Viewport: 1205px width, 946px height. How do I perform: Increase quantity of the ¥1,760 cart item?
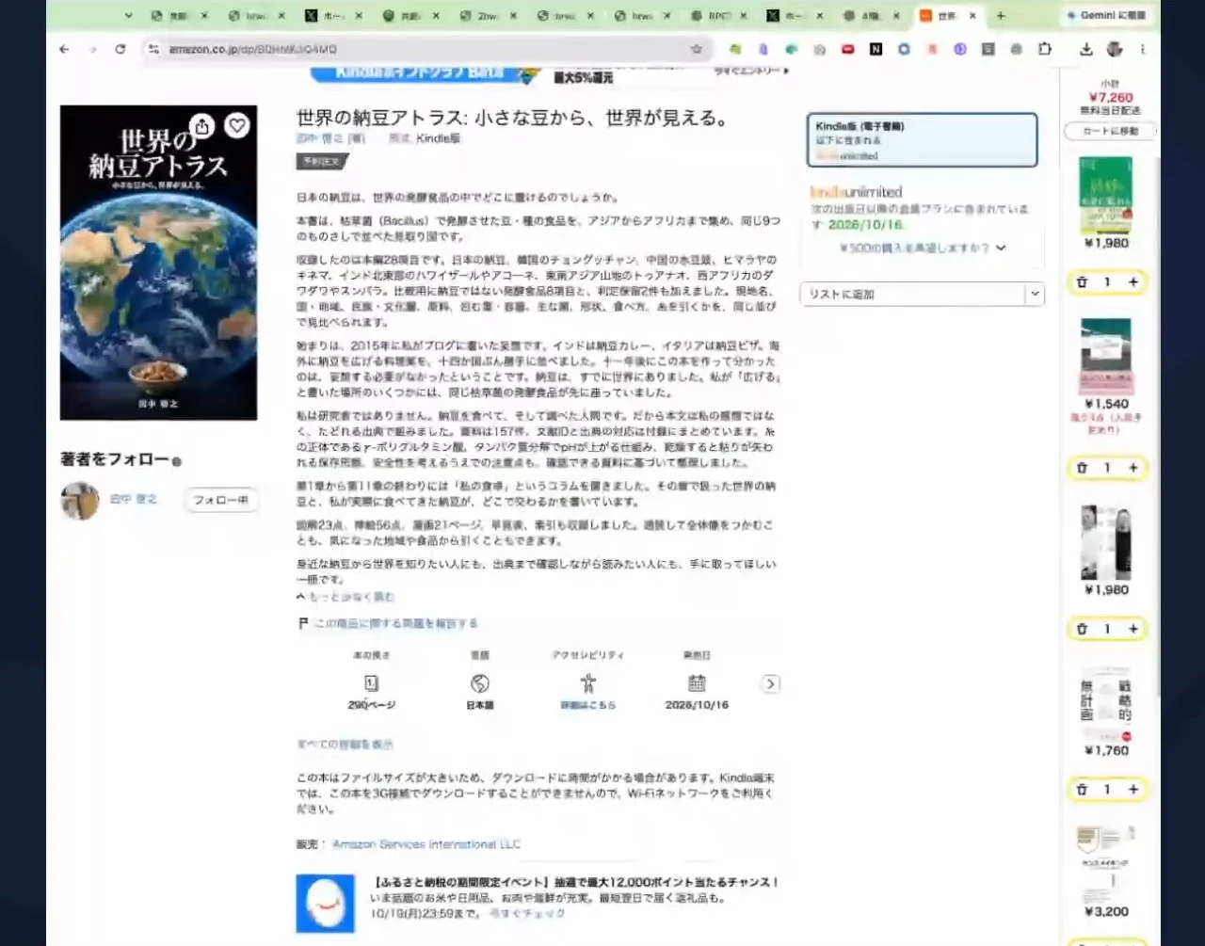1133,790
